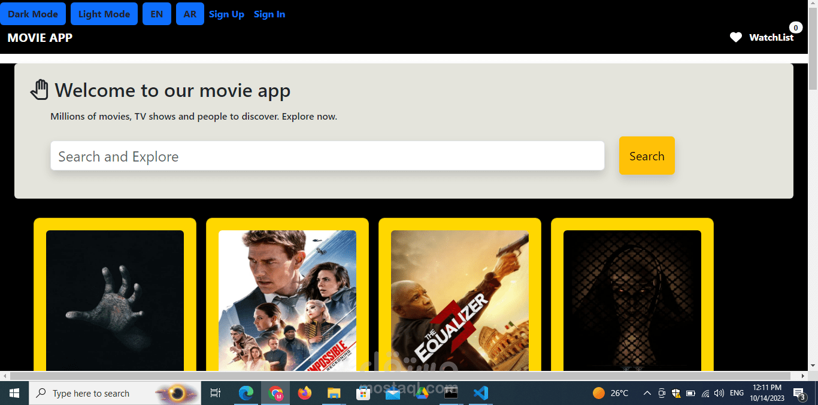Open the battery status icon
Image resolution: width=818 pixels, height=405 pixels.
coord(690,393)
